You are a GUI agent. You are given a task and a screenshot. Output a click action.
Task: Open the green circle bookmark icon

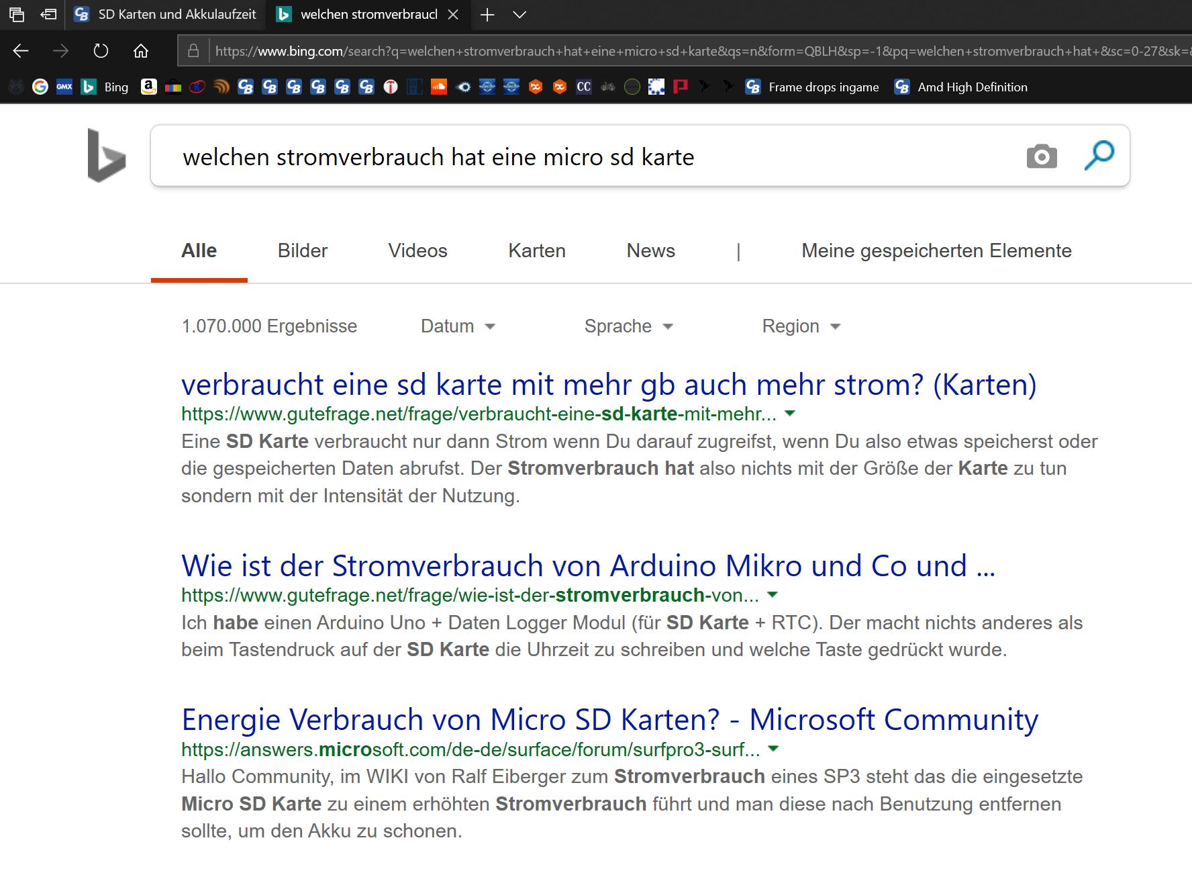point(632,87)
